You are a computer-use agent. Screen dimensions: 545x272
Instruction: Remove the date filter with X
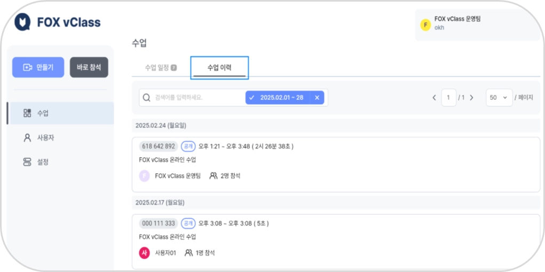tap(317, 98)
